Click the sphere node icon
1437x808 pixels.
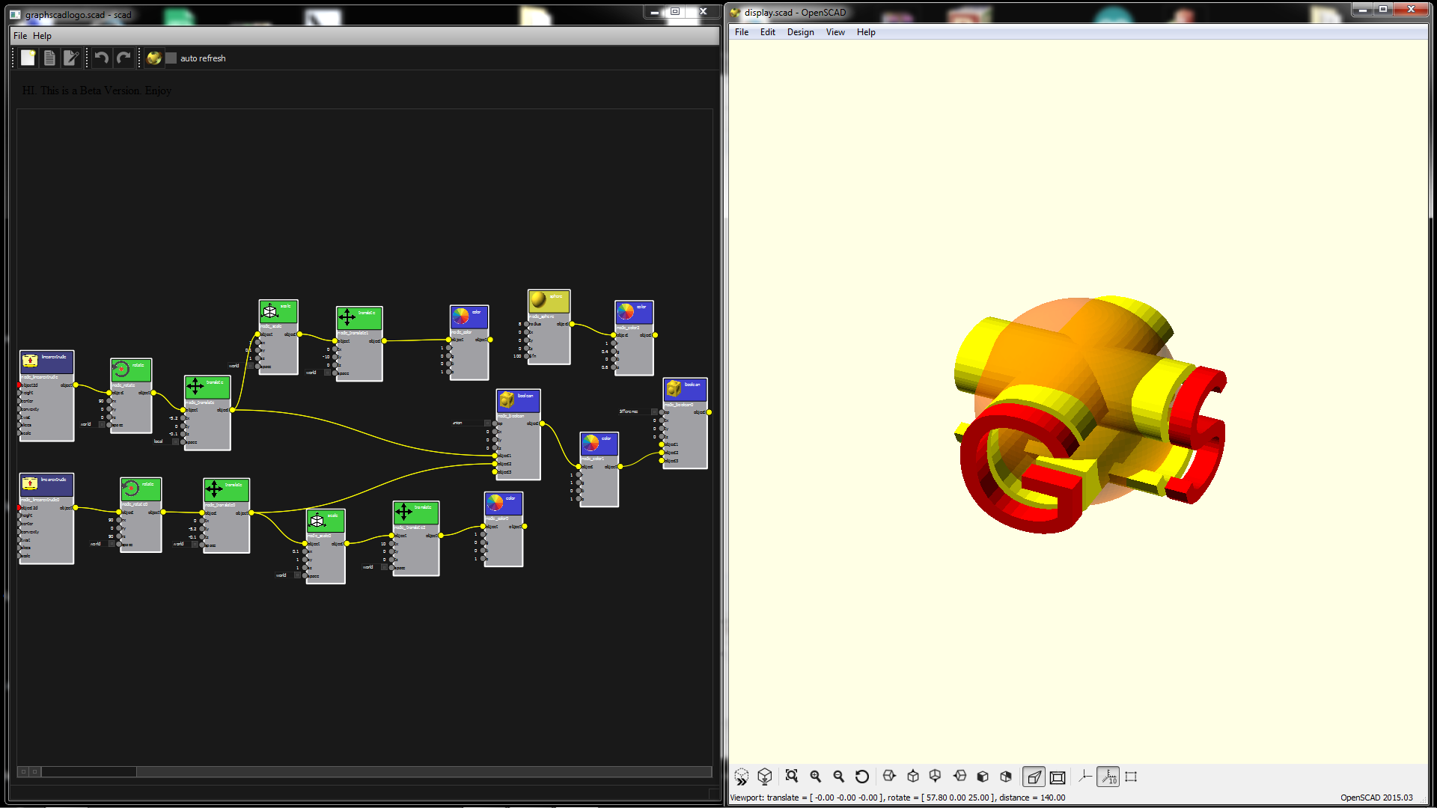click(x=538, y=300)
